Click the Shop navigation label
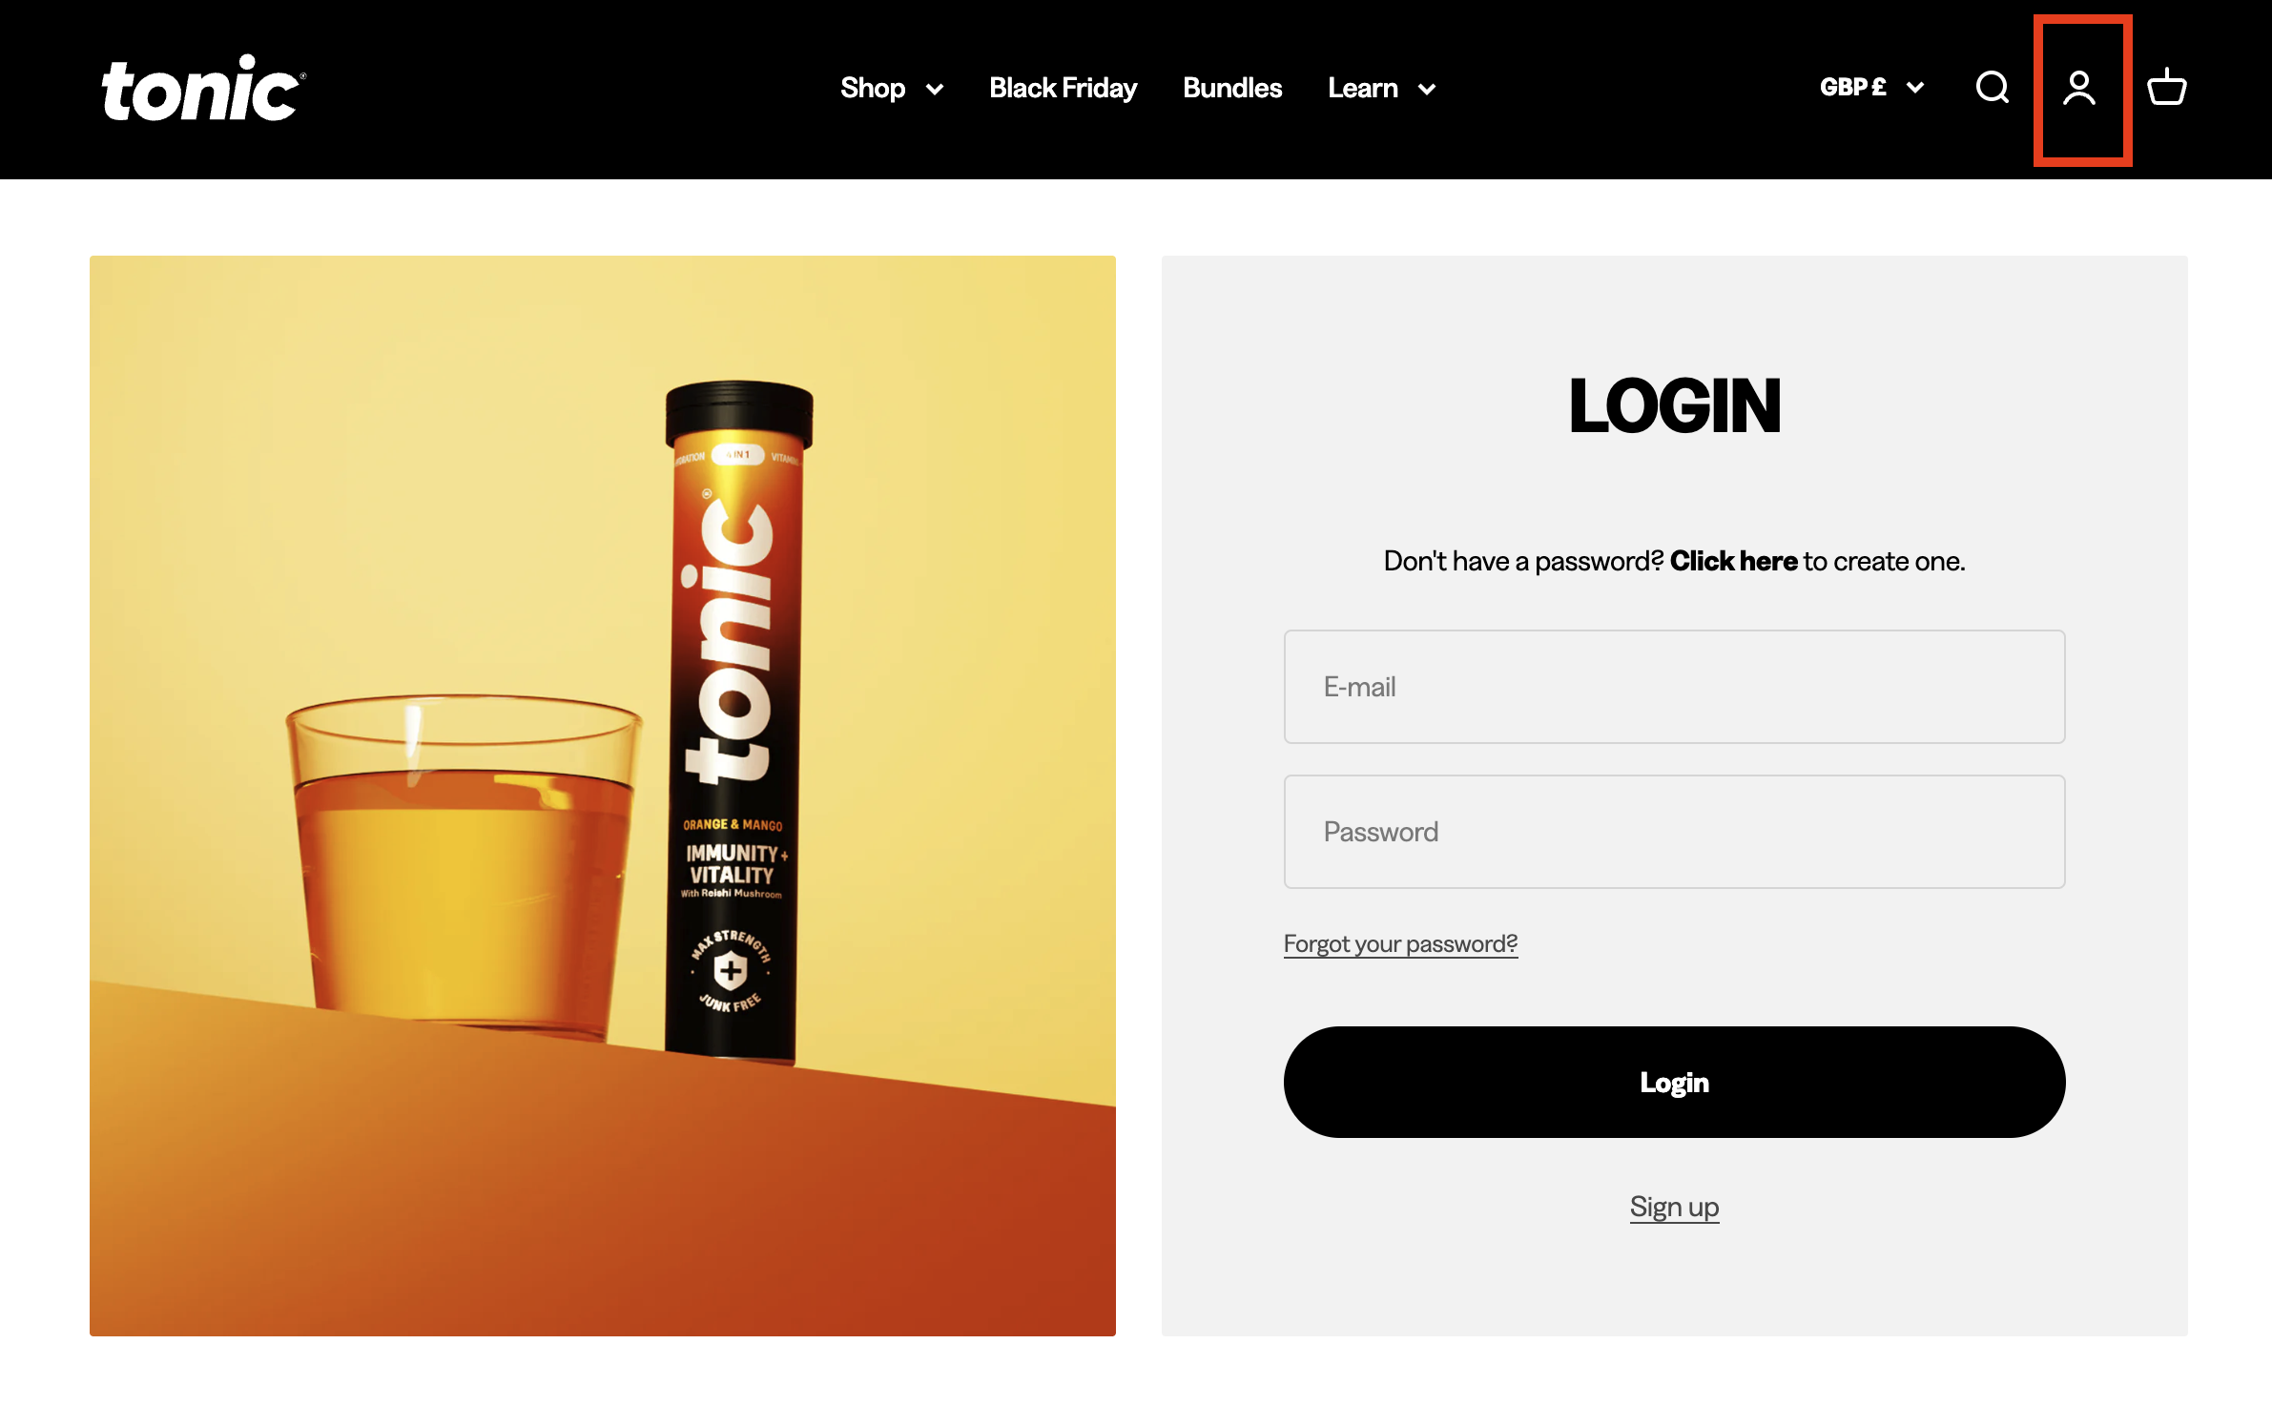Image resolution: width=2272 pixels, height=1406 pixels. (873, 88)
